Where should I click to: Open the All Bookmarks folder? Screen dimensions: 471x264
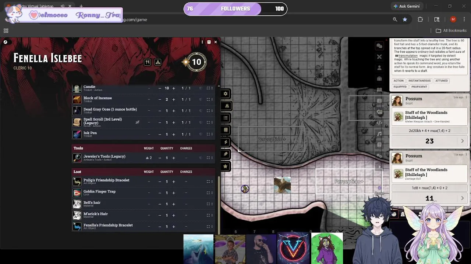coord(451,31)
